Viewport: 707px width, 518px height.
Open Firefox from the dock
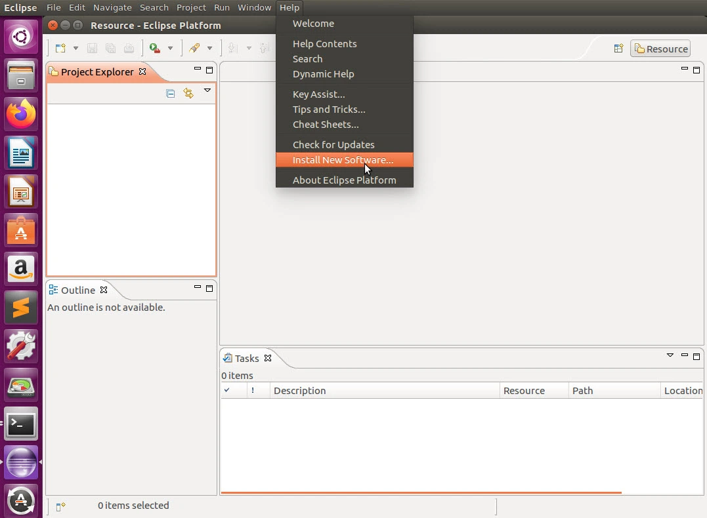click(21, 115)
